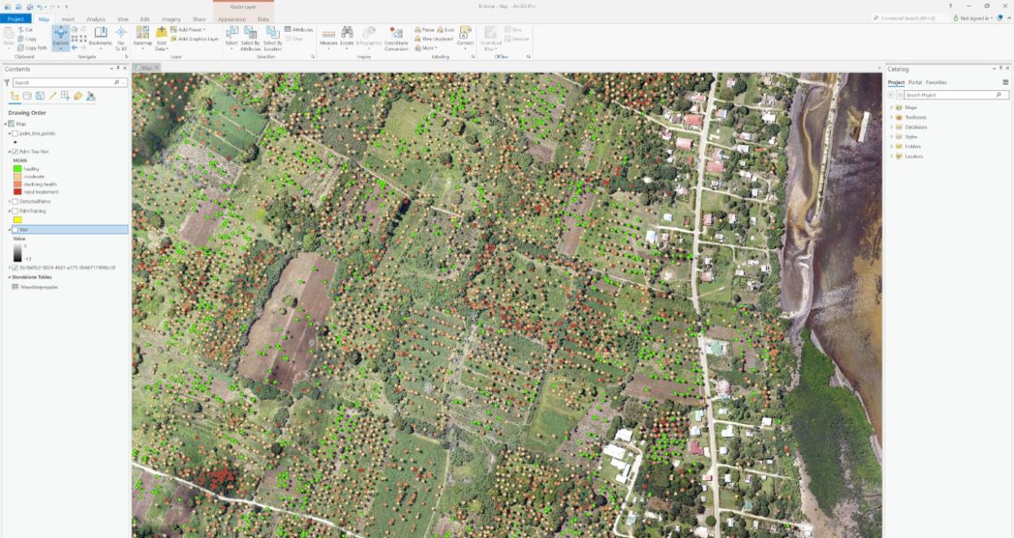Expand the Styles node in Catalog
Screen dimensions: 1014x538
click(891, 137)
